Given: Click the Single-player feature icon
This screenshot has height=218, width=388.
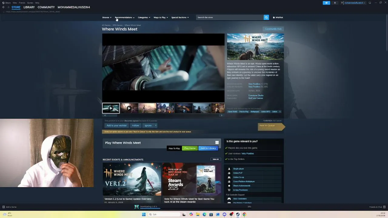Looking at the screenshot, I should tap(229, 169).
